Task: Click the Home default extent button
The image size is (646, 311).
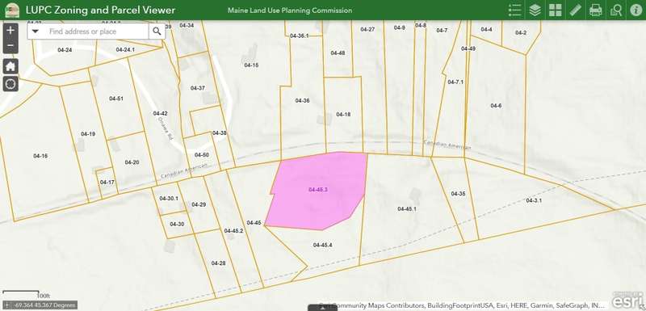Action: click(10, 65)
